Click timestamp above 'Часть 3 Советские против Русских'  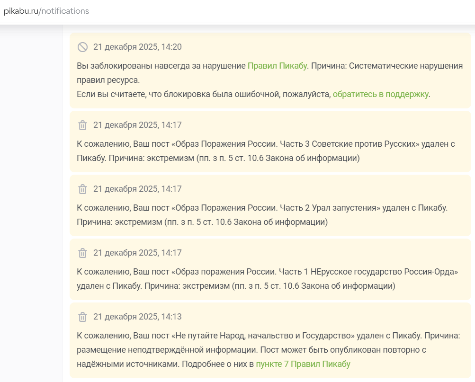137,125
